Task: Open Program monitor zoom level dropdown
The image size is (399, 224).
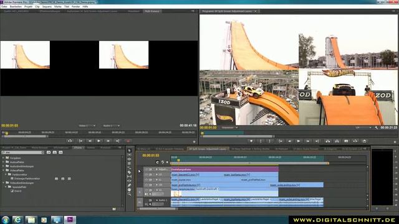Action: [x=229, y=128]
